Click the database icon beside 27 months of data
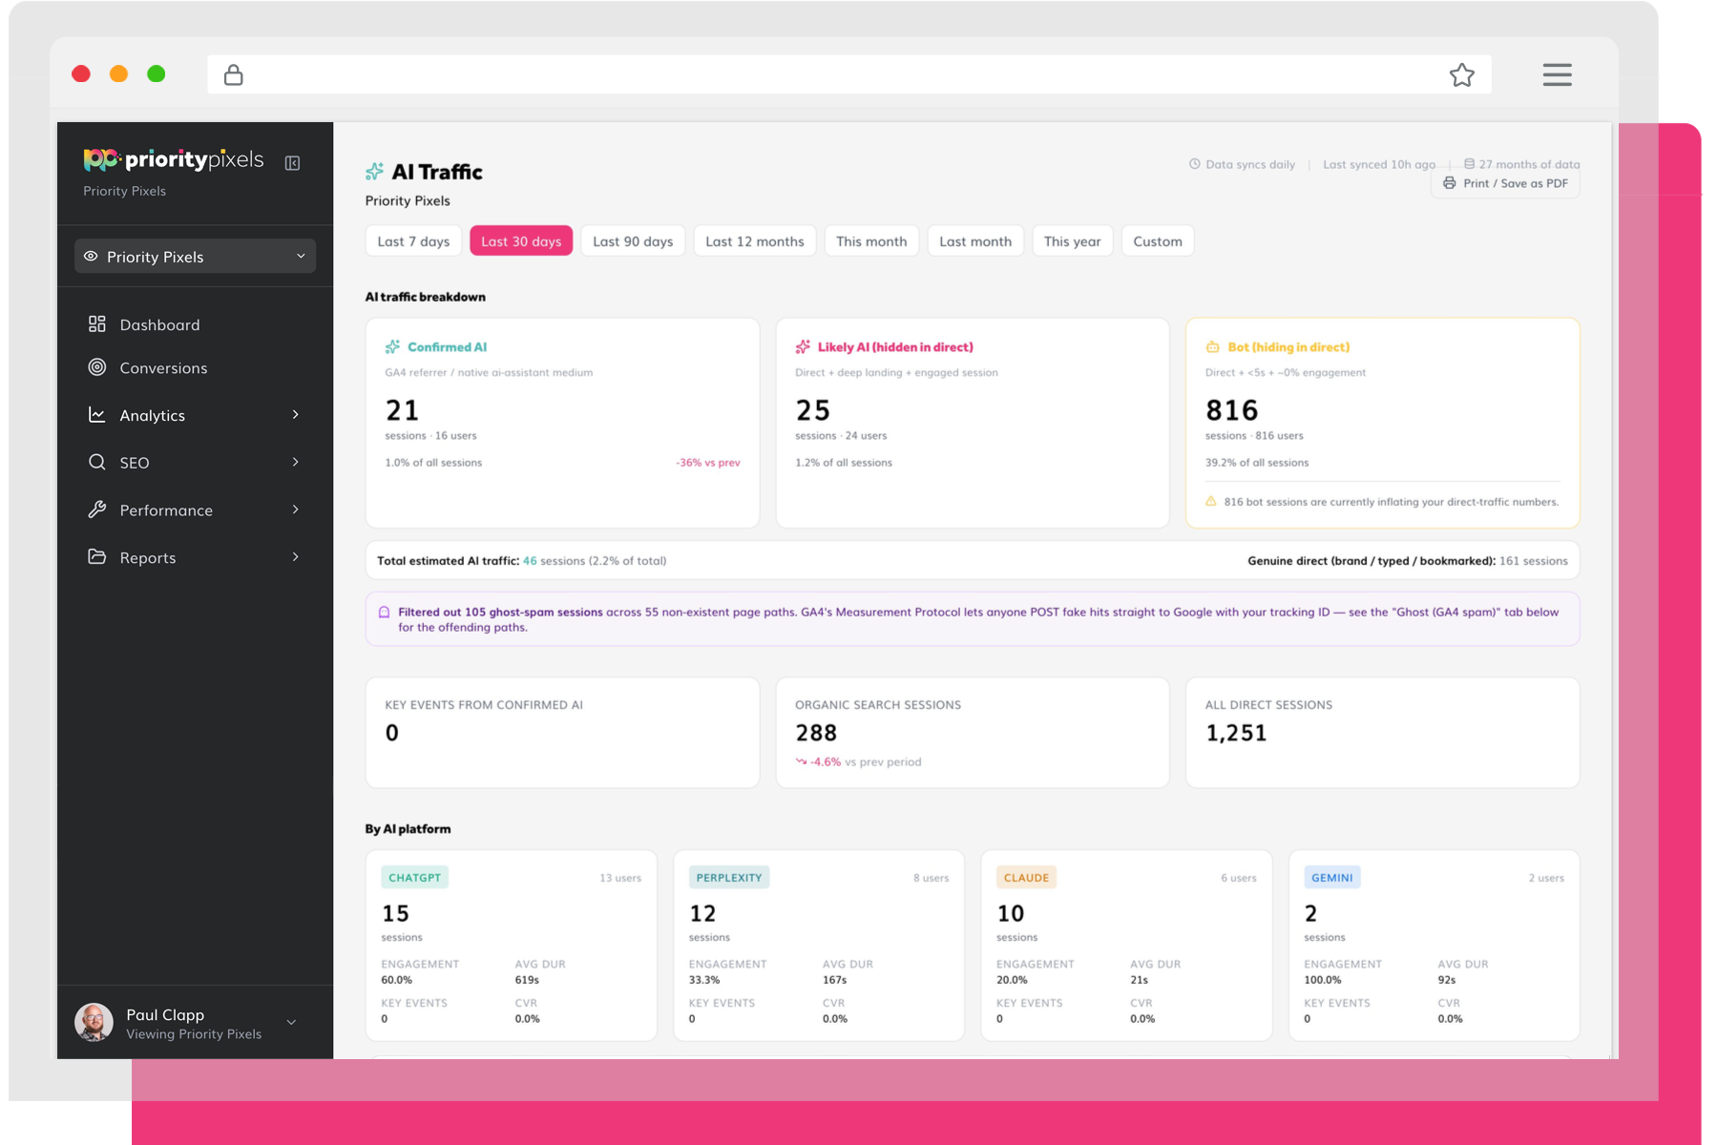1718x1145 pixels. (1469, 164)
